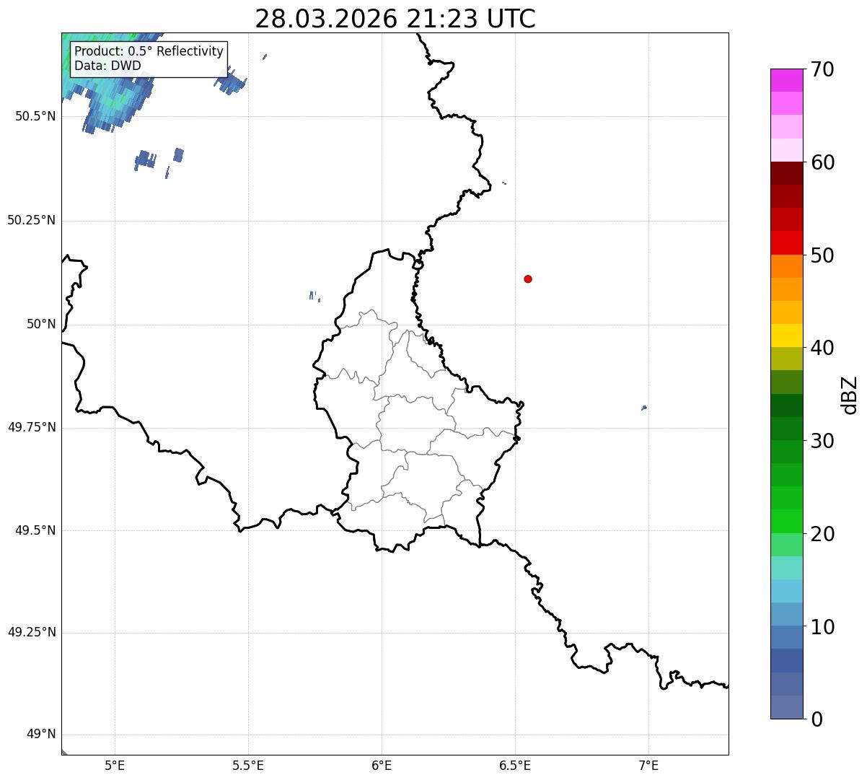
Task: Click the bright red swatch above 50
Action: pyautogui.click(x=787, y=242)
